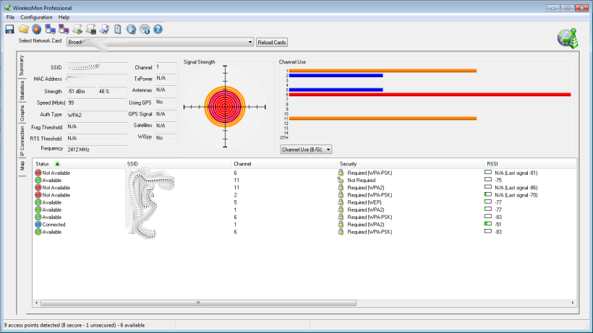Sort list by RSSI column header
This screenshot has height=333, width=593.
coord(530,164)
